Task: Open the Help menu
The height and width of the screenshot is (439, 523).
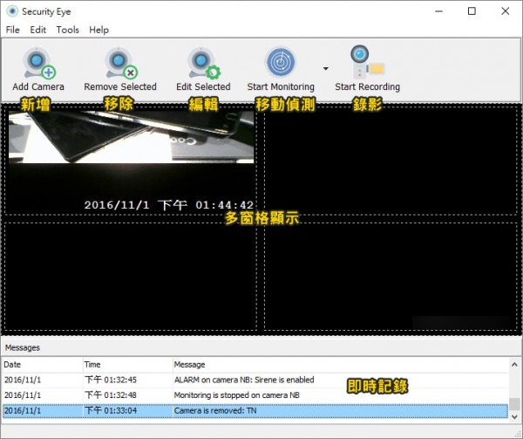Action: pos(98,30)
